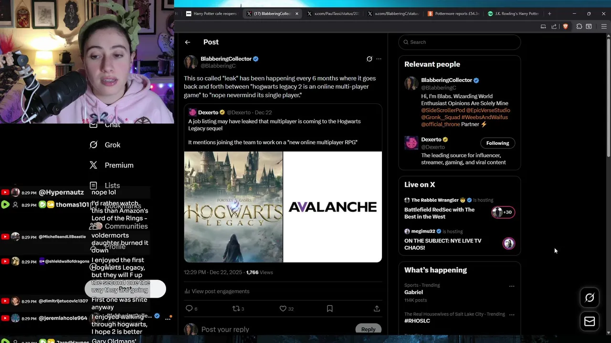Screen dimensions: 611x343
Task: Close the BlabberingCollector tab
Action: pyautogui.click(x=296, y=14)
